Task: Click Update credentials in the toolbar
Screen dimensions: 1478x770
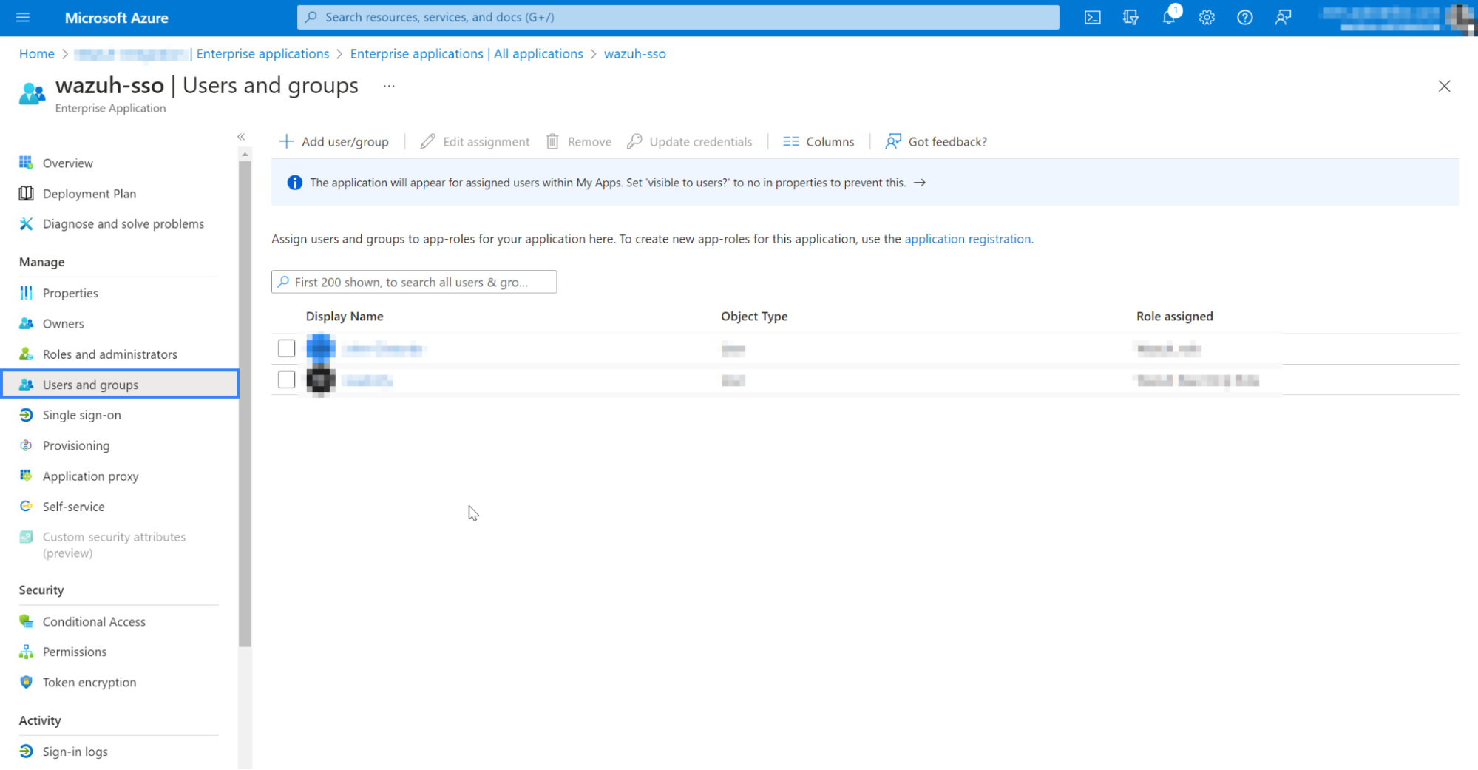Action: pyautogui.click(x=689, y=141)
